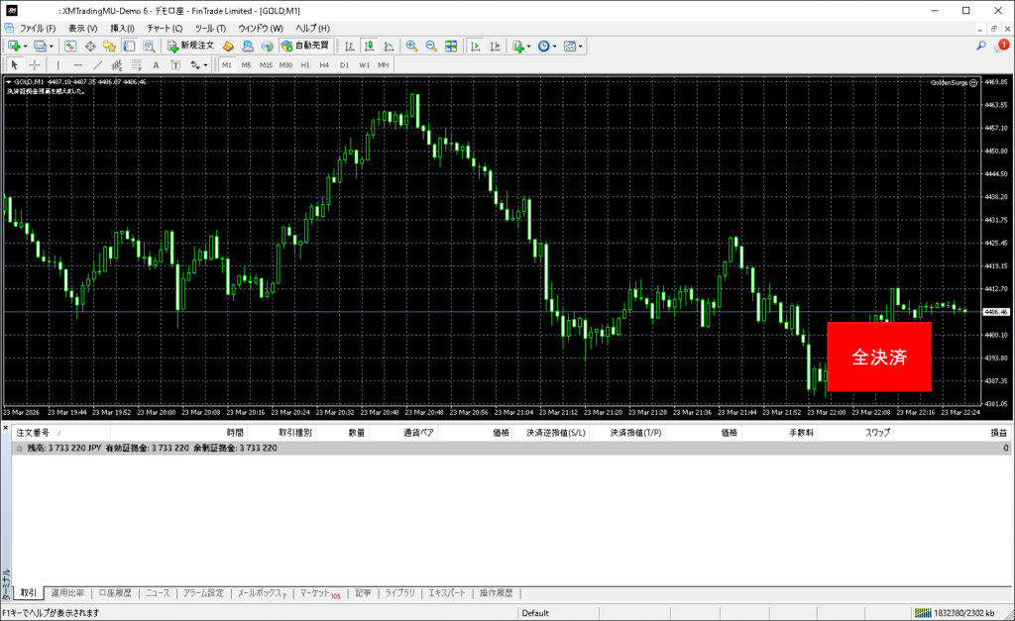Click the 新規注文 new order button

(189, 46)
